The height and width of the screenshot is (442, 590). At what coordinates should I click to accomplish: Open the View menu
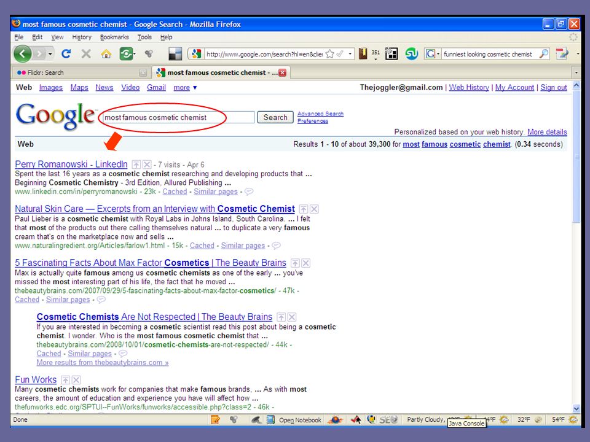(57, 37)
